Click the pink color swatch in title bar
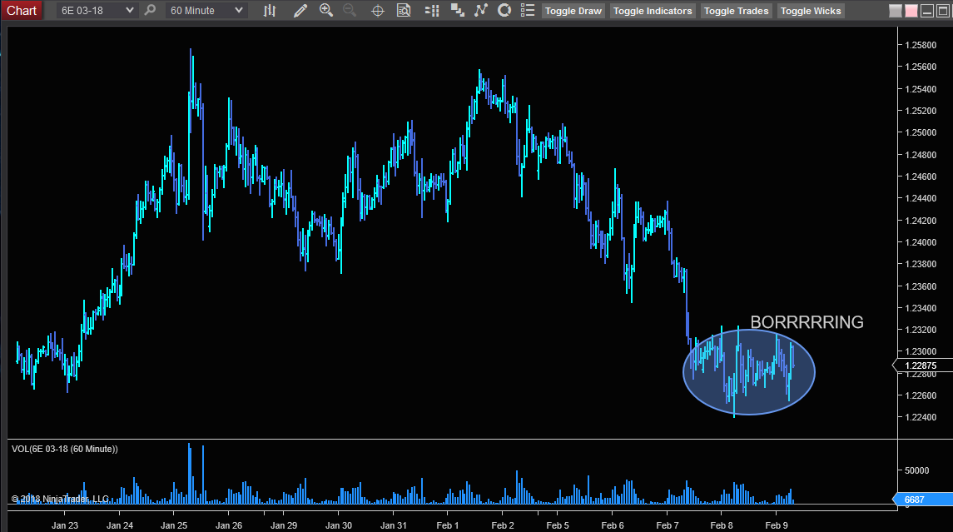Viewport: 953px width, 532px height. pos(911,11)
